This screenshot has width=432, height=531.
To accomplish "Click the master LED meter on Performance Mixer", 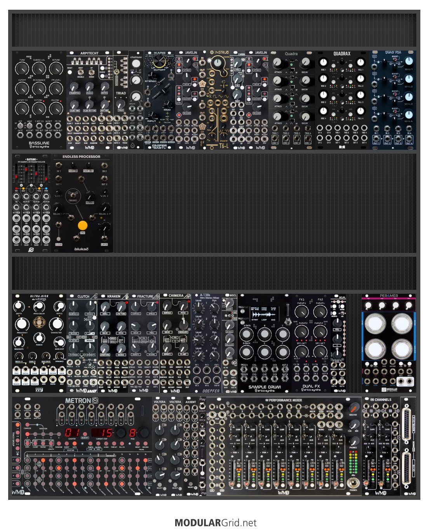I will [353, 463].
